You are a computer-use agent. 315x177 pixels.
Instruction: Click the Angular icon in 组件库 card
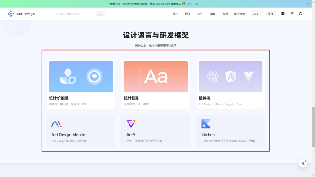click(x=231, y=77)
